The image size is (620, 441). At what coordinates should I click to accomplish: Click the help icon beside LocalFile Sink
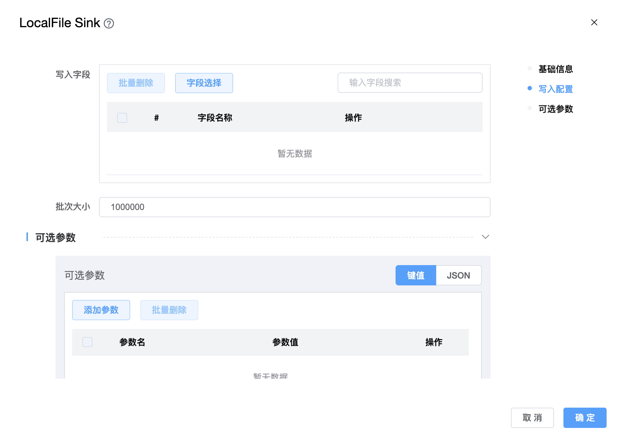(x=109, y=24)
